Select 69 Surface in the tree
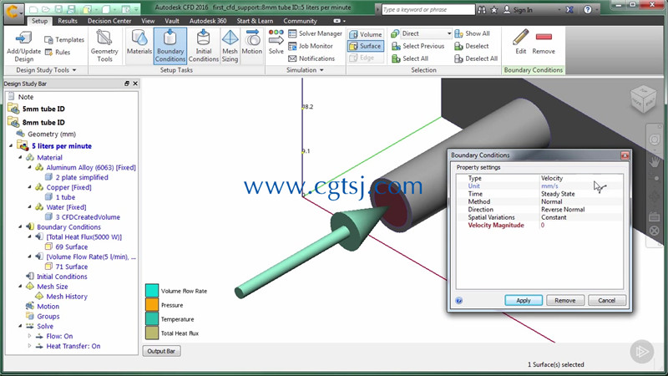The width and height of the screenshot is (668, 376). click(72, 246)
